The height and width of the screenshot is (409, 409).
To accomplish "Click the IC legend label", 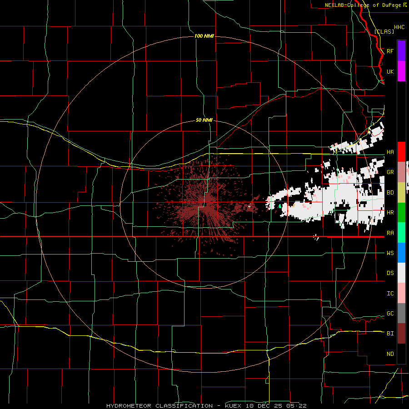I will click(390, 294).
